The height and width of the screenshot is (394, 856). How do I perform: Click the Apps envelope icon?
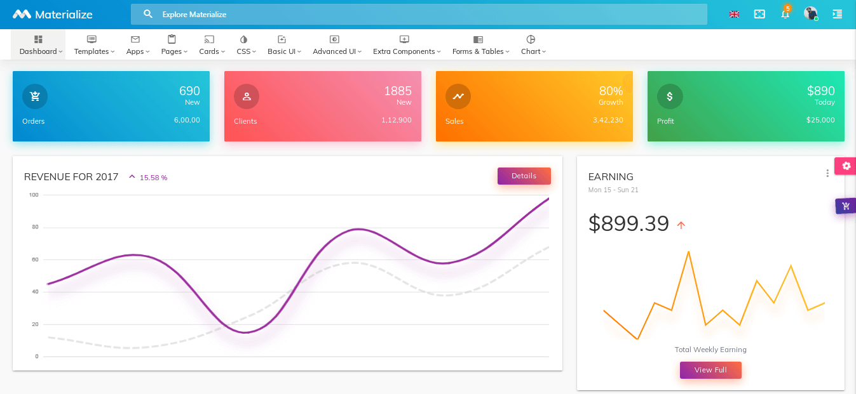135,39
